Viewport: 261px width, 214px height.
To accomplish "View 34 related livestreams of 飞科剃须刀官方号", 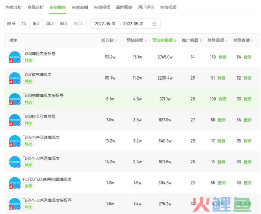I will [248, 120].
